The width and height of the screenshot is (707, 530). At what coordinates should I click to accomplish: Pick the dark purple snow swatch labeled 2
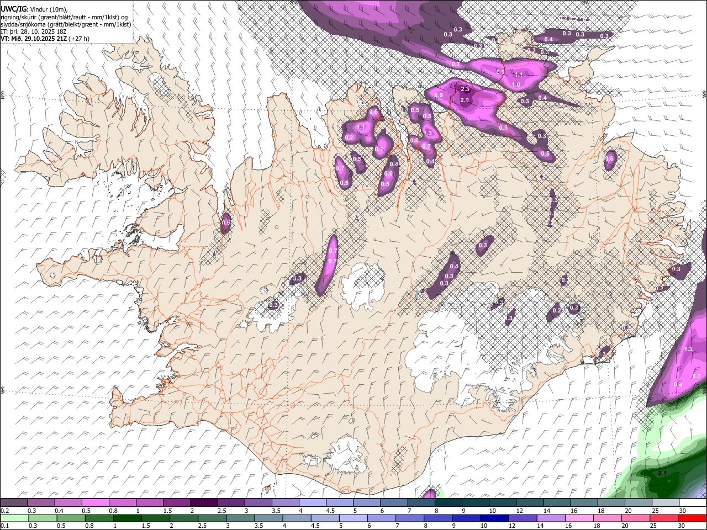tap(204, 503)
